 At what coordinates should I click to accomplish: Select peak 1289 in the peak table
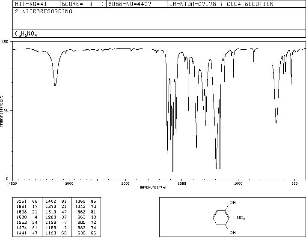click(51, 217)
